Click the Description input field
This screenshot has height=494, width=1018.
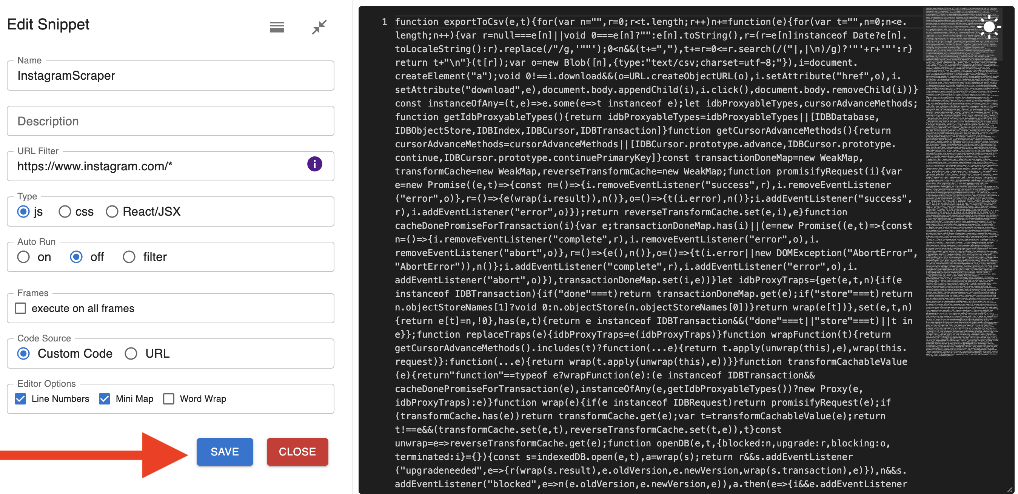(x=170, y=121)
